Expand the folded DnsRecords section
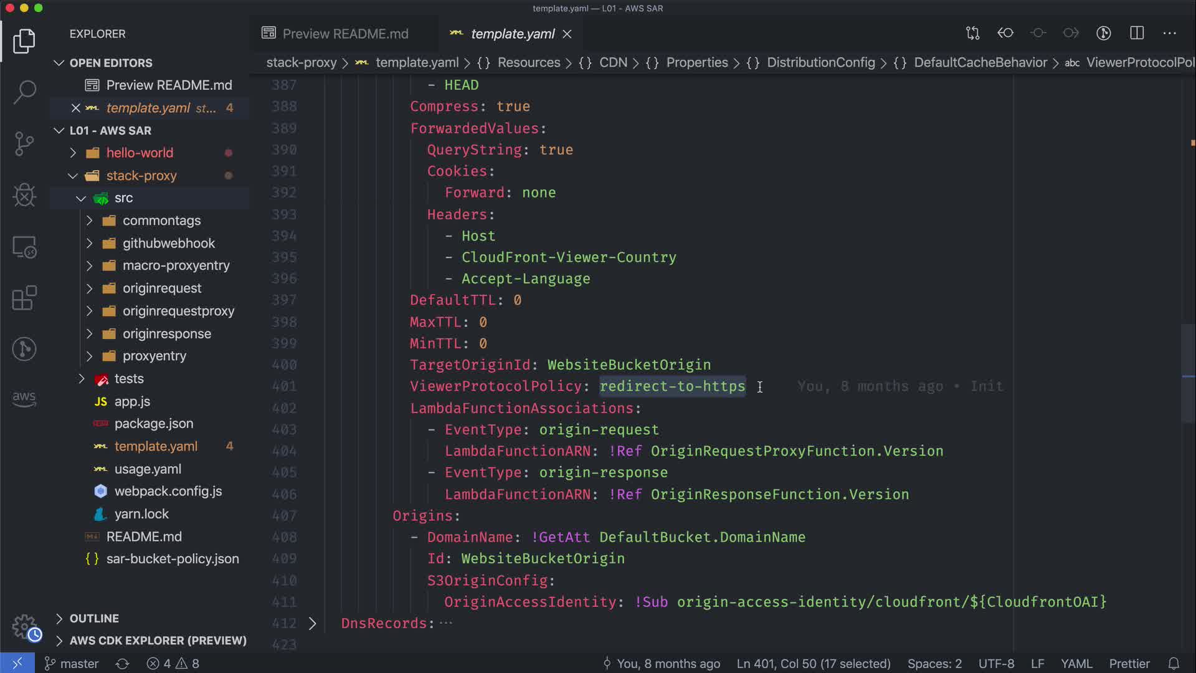The image size is (1196, 673). [x=313, y=623]
